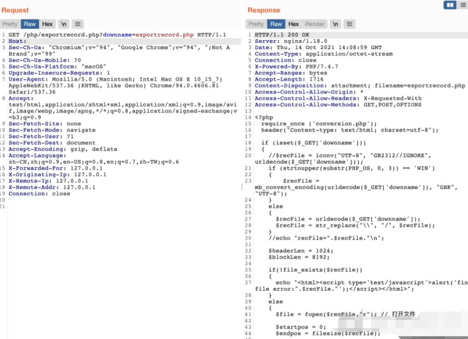Click the GET /php/exportrecord.php request line
This screenshot has height=339, width=468.
(117, 35)
